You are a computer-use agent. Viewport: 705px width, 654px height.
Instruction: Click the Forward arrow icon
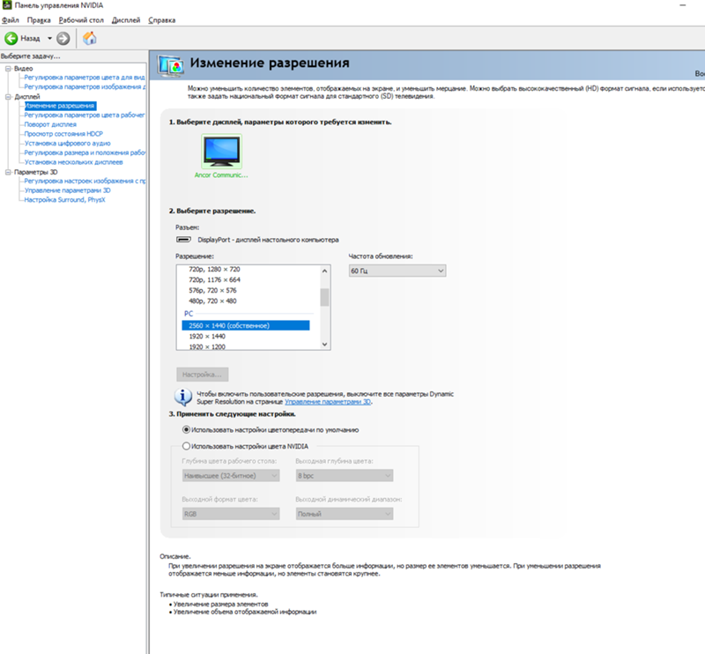coord(63,39)
